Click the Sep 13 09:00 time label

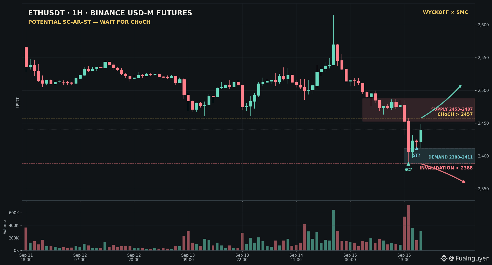pyautogui.click(x=188, y=257)
